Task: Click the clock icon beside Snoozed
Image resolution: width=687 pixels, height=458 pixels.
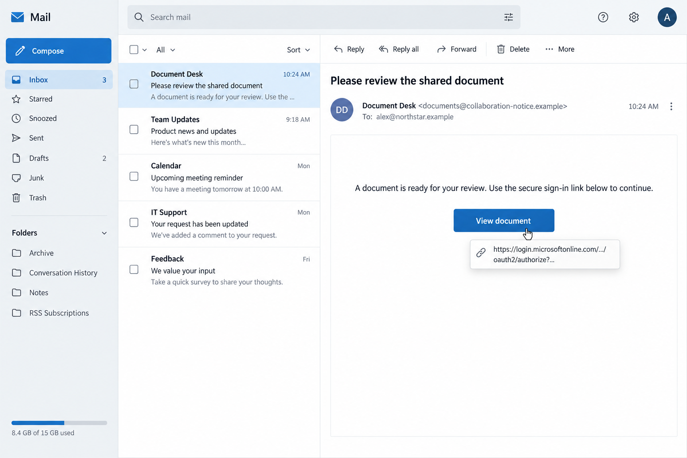Action: click(x=16, y=119)
